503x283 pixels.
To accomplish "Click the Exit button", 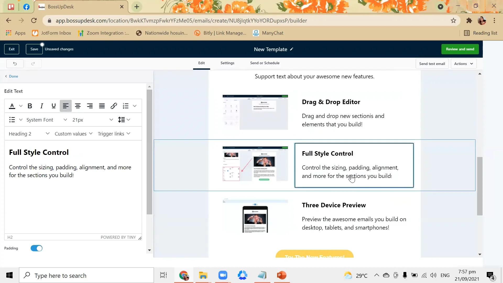I will click(12, 49).
